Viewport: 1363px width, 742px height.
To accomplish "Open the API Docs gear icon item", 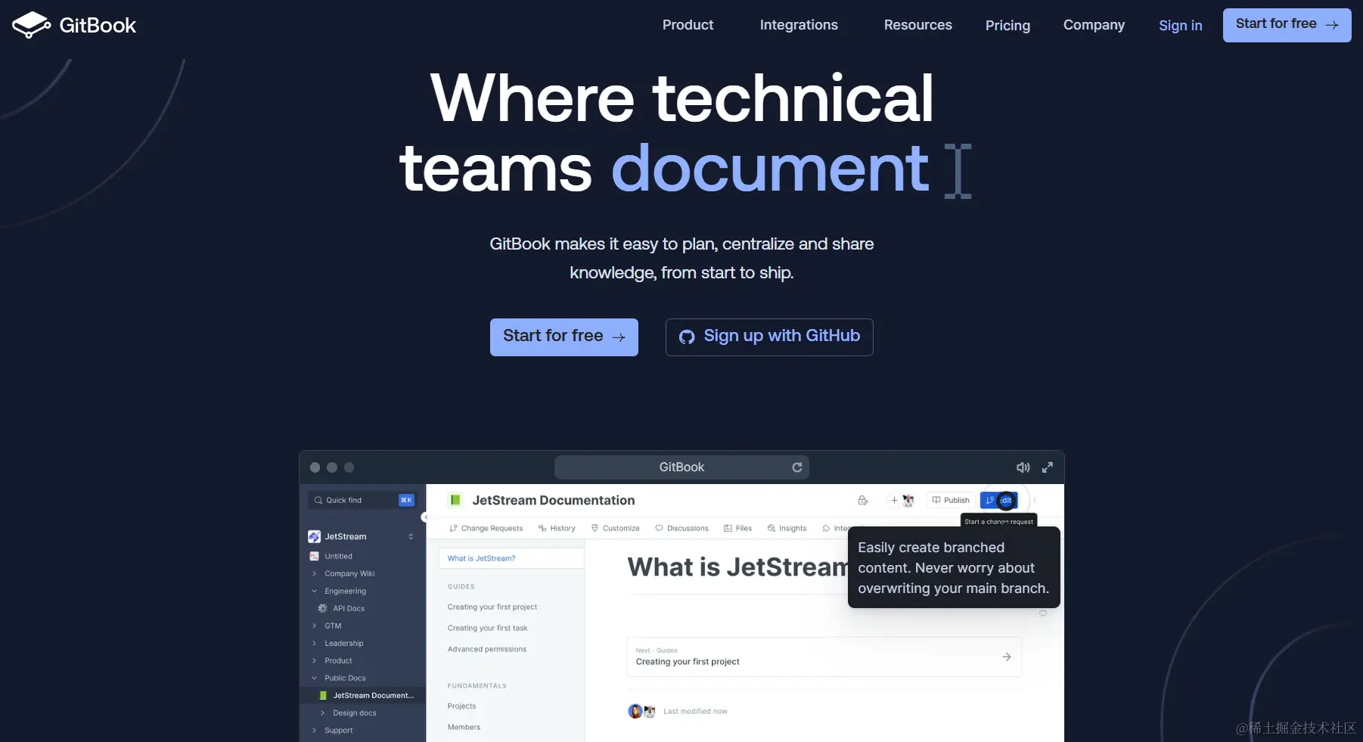I will [323, 608].
